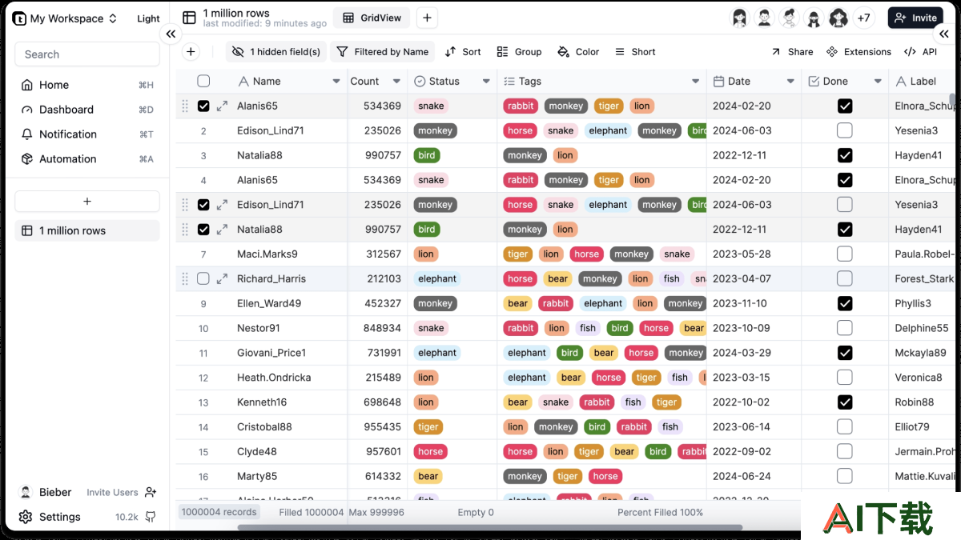Open the Short row-height option
Image resolution: width=961 pixels, height=540 pixels.
coord(635,52)
